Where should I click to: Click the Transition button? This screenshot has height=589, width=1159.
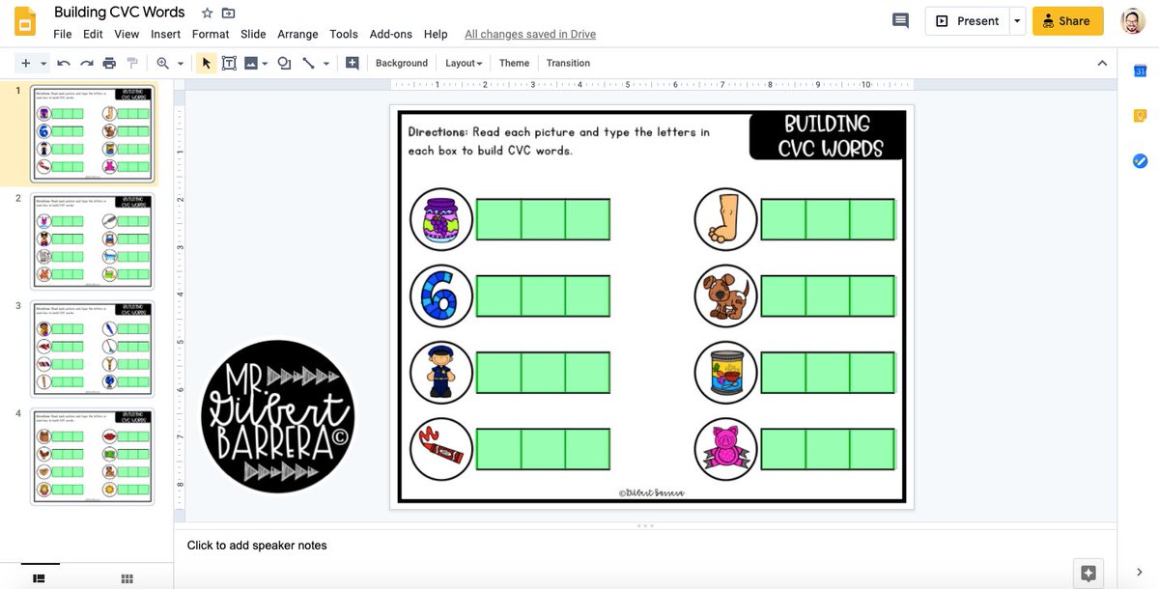click(x=568, y=63)
